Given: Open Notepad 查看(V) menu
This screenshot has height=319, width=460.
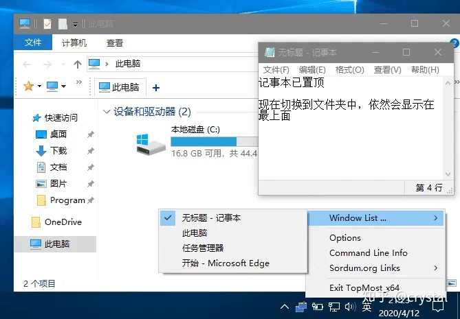Looking at the screenshot, I should point(388,70).
